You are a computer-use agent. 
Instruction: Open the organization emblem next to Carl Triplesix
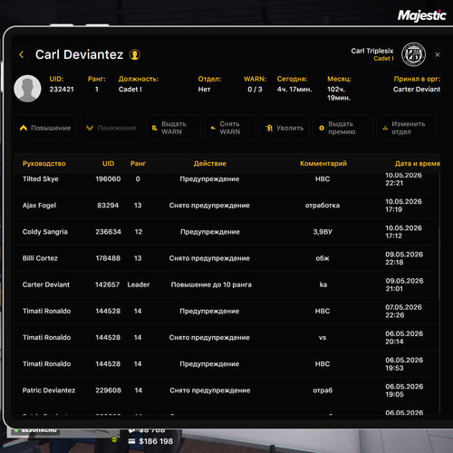pos(413,54)
